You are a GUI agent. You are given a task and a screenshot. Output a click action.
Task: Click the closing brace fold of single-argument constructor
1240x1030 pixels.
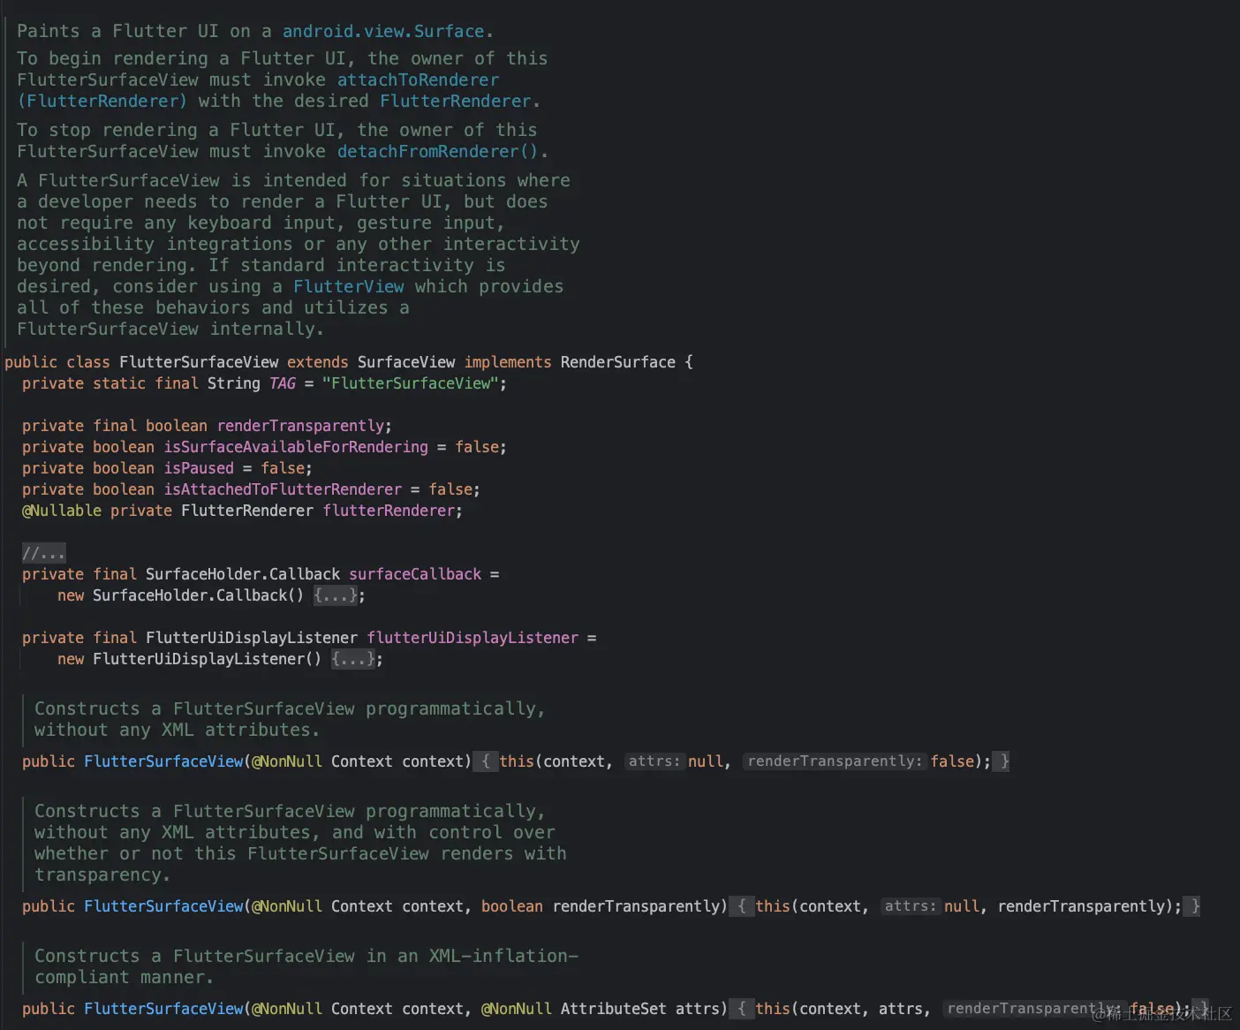[1001, 761]
